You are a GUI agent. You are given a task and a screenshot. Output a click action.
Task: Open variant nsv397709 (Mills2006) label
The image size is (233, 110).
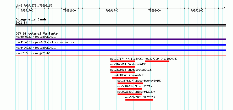pyautogui.click(x=161, y=59)
